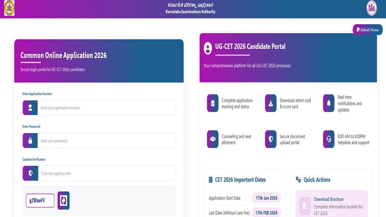Image resolution: width=386 pixels, height=217 pixels.
Task: Click the candidate portal user avatar icon
Action: [x=208, y=48]
